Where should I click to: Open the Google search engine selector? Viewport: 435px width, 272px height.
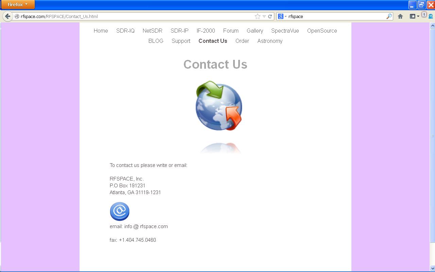tap(282, 16)
